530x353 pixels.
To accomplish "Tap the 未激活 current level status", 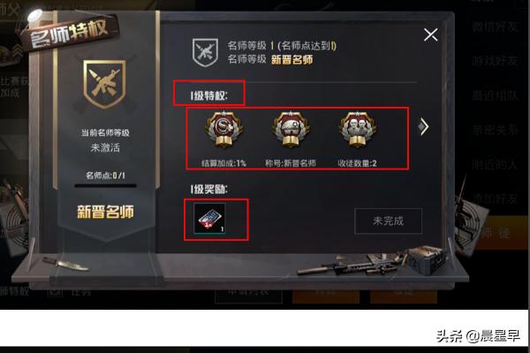I will [105, 147].
